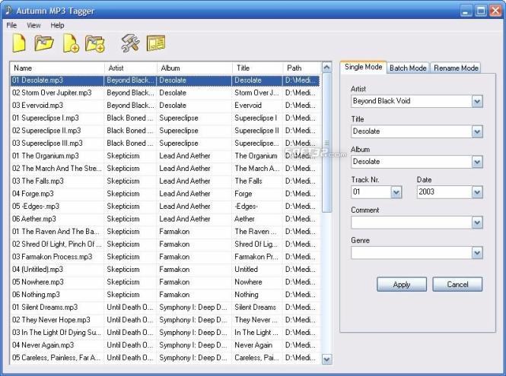
Task: Click the Apply button
Action: point(402,285)
